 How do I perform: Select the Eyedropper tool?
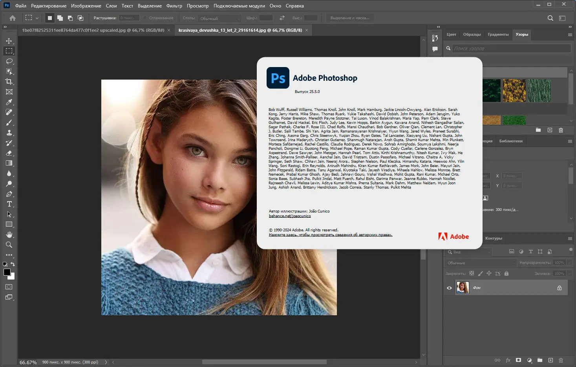pyautogui.click(x=9, y=102)
